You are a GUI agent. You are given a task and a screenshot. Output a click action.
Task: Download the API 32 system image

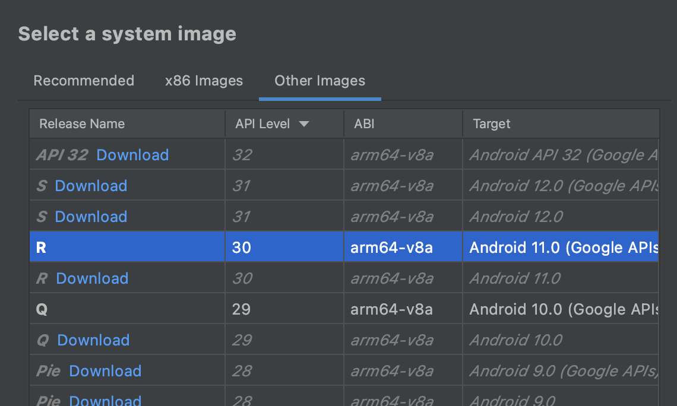(x=132, y=155)
